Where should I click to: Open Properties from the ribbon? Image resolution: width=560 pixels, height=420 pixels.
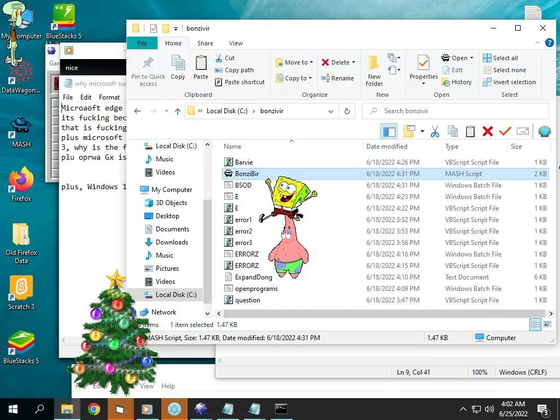tap(424, 70)
